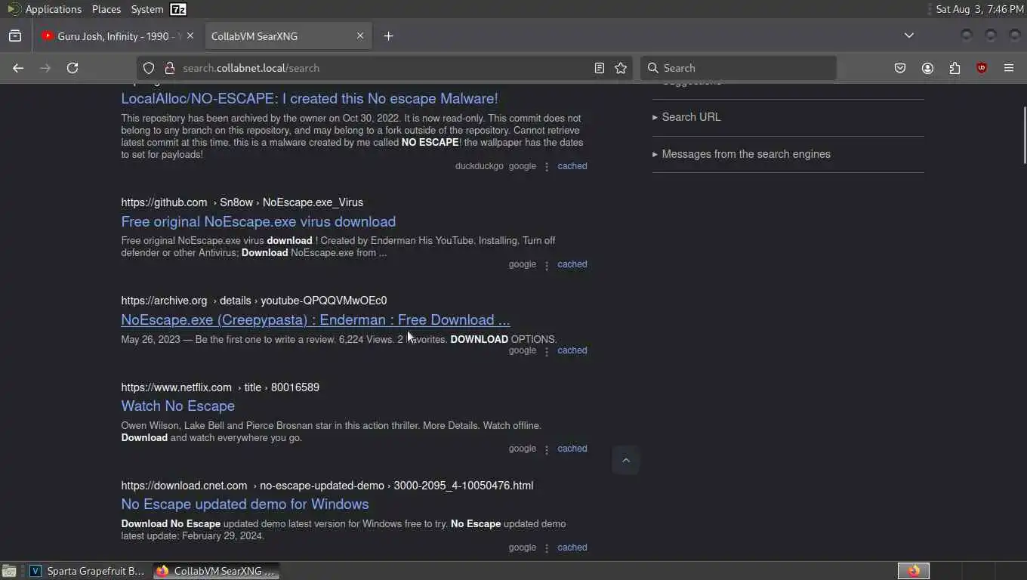The image size is (1027, 580).
Task: Click the Firefox View icon in tab bar
Action: point(15,35)
